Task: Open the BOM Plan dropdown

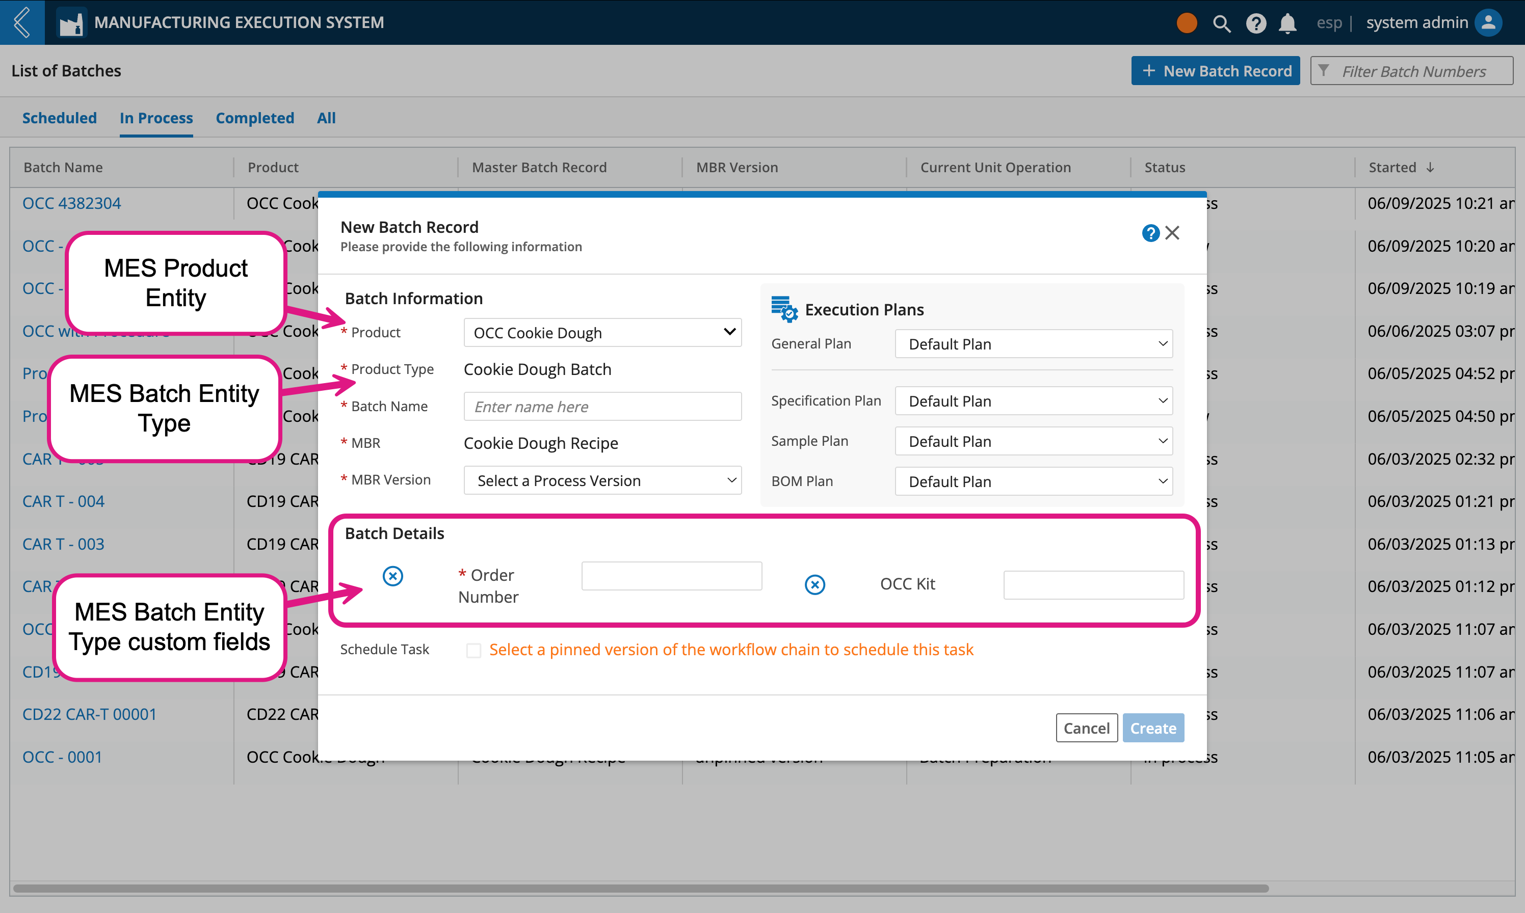Action: tap(1034, 482)
